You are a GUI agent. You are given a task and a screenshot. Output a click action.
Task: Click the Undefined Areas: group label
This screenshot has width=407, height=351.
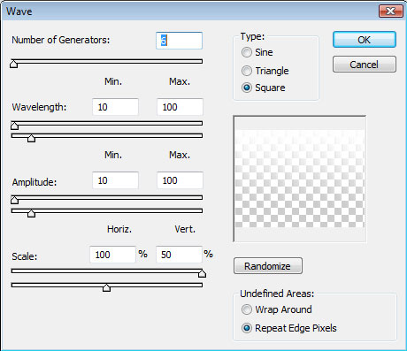(277, 294)
